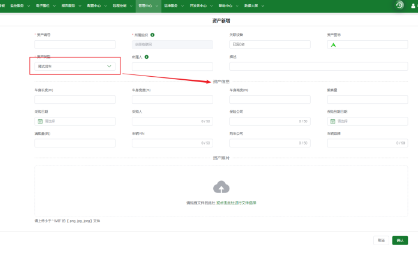Focus the 资产编号 input field
418x253 pixels.
[75, 44]
